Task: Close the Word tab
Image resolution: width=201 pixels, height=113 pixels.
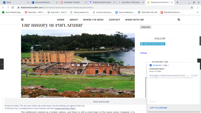Action: pos(28,2)
